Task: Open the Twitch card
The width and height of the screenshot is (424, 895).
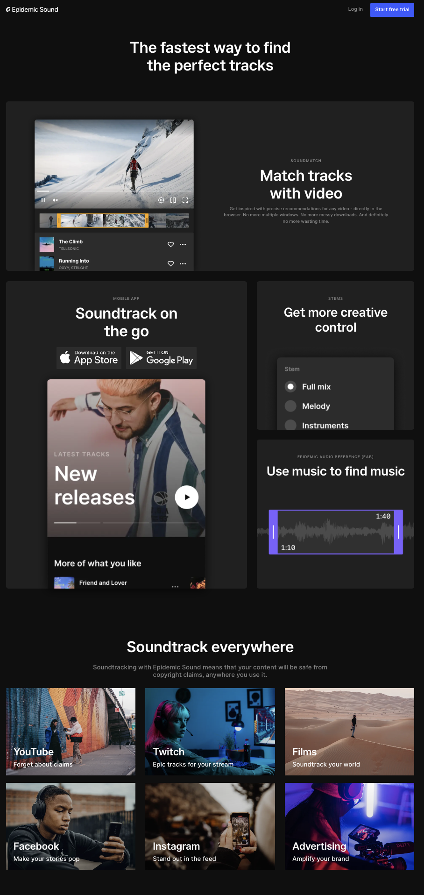Action: click(210, 732)
